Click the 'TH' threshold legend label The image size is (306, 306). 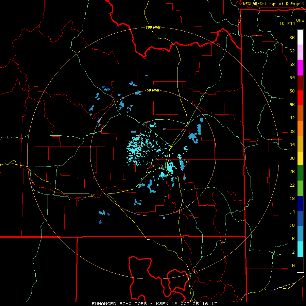point(292,265)
